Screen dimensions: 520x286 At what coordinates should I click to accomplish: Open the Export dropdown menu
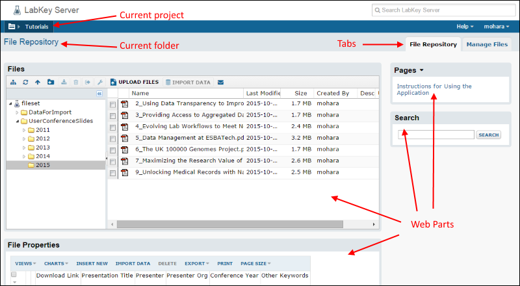tap(197, 263)
